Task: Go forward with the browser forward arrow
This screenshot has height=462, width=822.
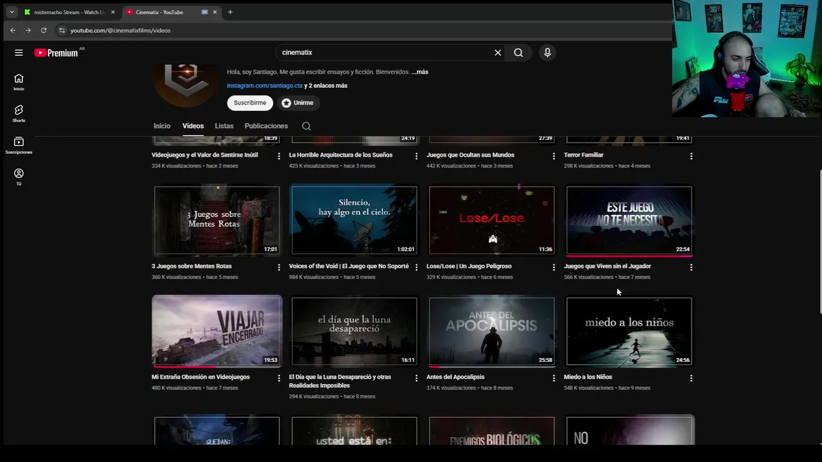Action: click(28, 30)
